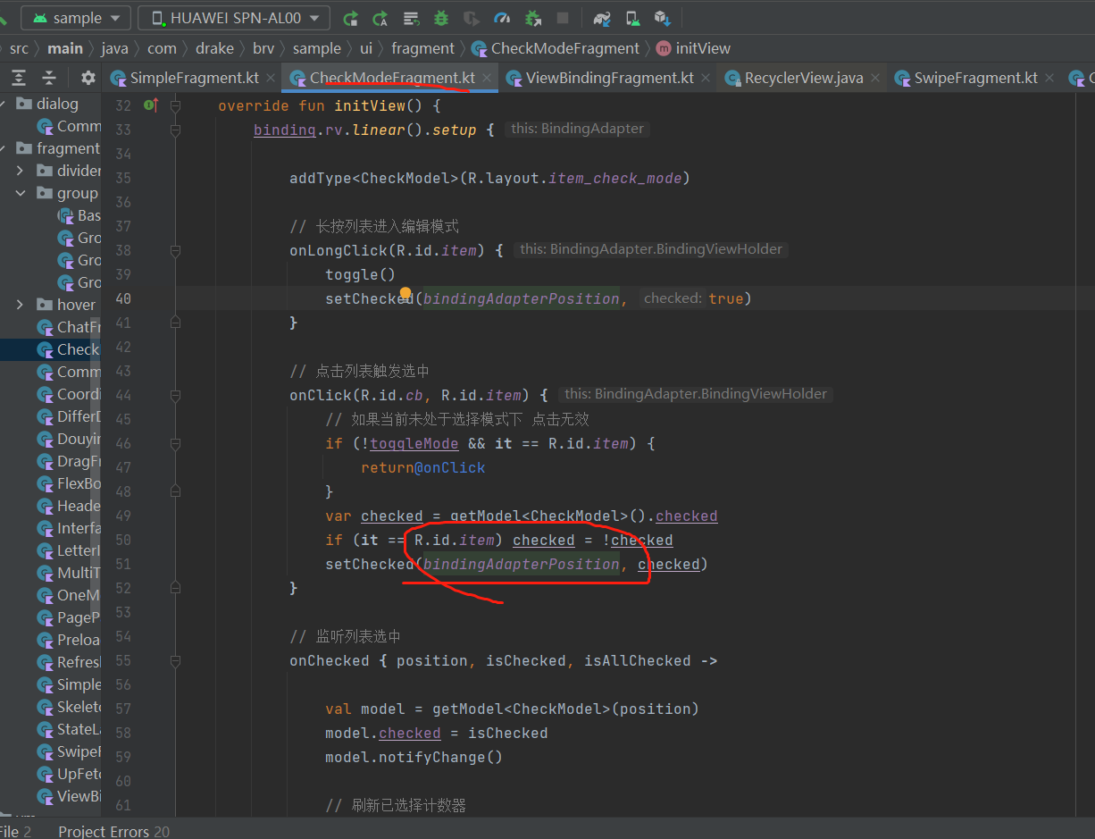Viewport: 1095px width, 839px height.
Task: Click the java breadcrumb segment
Action: tap(115, 48)
